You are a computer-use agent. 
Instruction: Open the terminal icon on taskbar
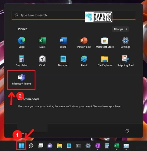78,146
